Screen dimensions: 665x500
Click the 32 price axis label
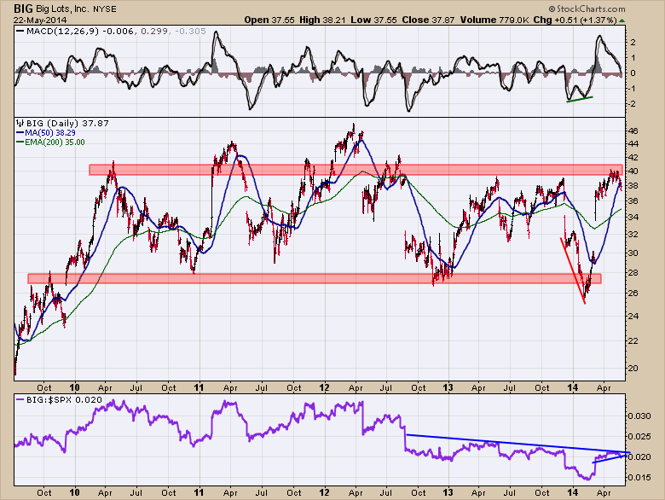click(633, 235)
